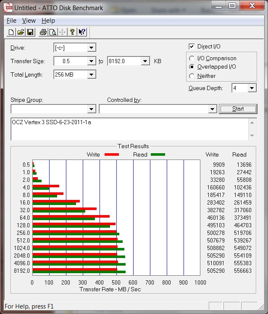Screen dimensions: 268x314
Task: Click write value 160660
Action: pos(216,187)
